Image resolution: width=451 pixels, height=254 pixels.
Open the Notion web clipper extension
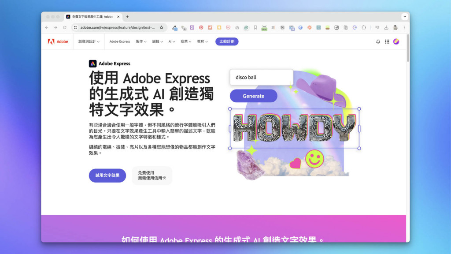tap(282, 28)
